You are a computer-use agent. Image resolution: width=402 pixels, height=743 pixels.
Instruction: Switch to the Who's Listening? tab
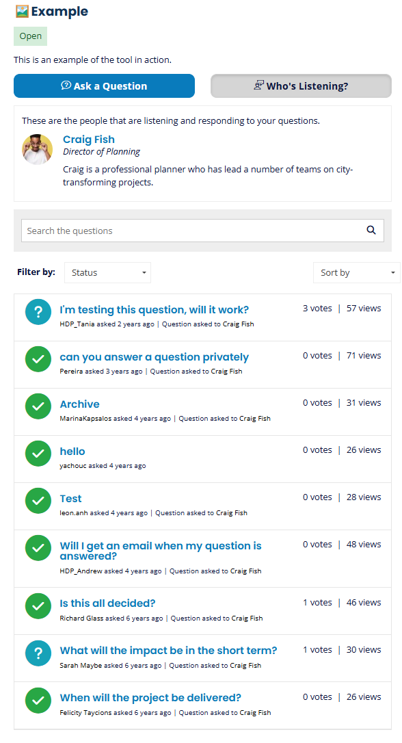click(301, 86)
